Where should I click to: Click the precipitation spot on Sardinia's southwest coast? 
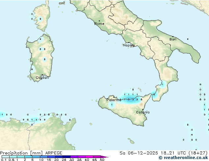(x=32, y=69)
